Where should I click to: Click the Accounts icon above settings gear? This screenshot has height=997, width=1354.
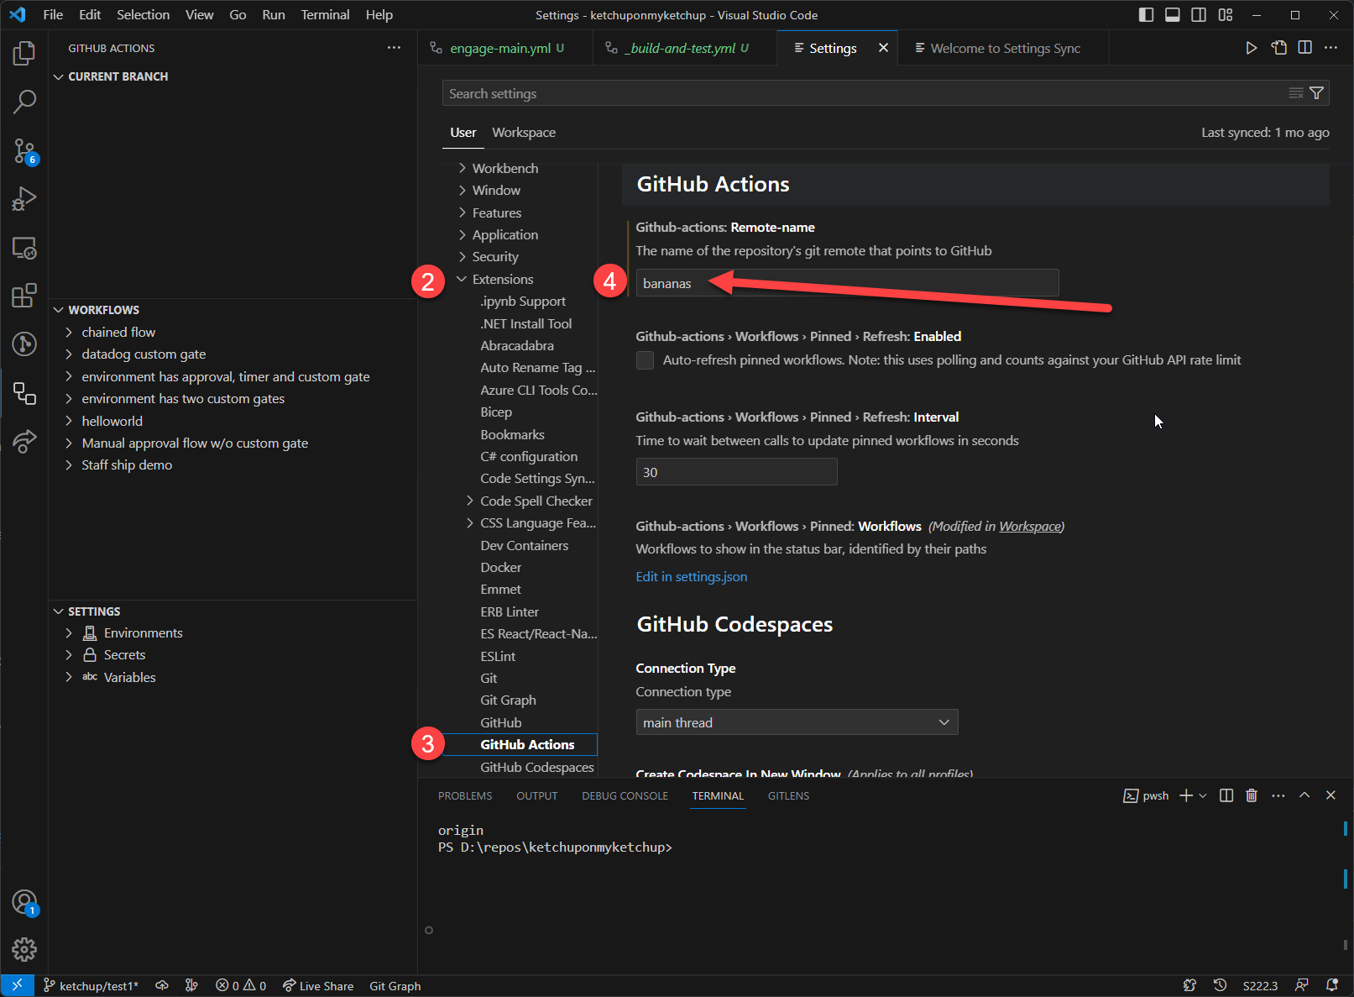pyautogui.click(x=24, y=901)
